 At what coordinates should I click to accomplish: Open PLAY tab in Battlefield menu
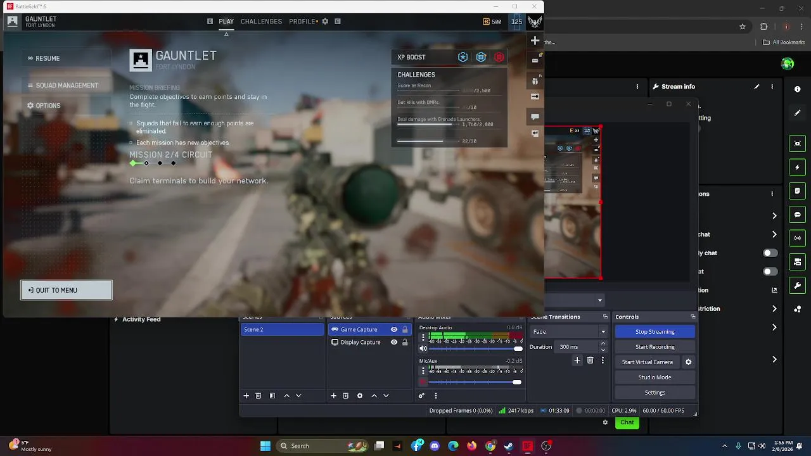click(226, 22)
